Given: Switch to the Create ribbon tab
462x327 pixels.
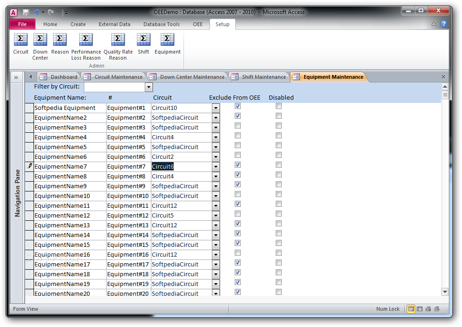Looking at the screenshot, I should coord(78,24).
